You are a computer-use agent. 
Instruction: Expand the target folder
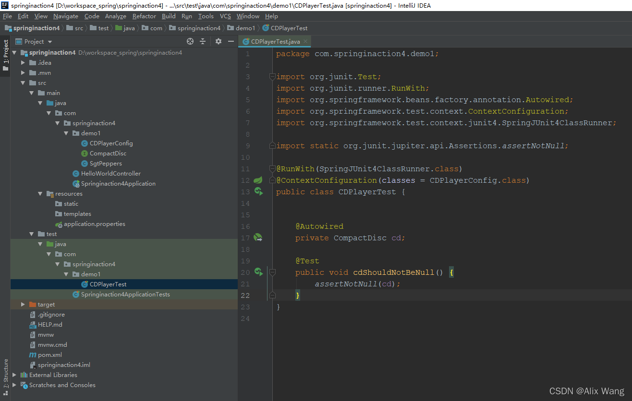click(x=23, y=305)
